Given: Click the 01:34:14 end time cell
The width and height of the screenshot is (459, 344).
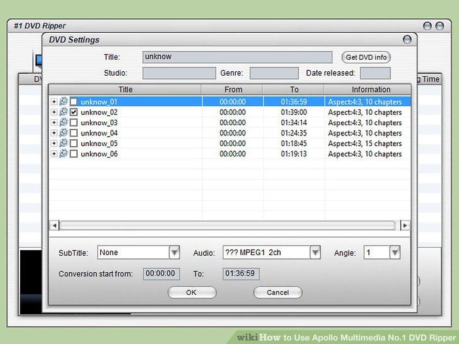Looking at the screenshot, I should click(x=294, y=123).
